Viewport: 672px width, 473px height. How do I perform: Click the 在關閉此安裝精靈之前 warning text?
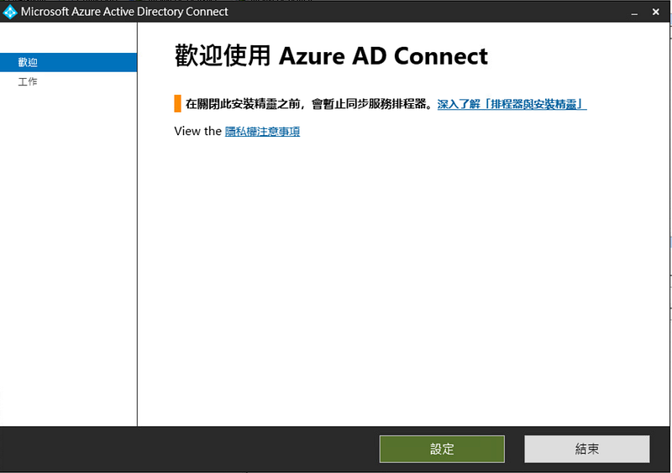309,104
